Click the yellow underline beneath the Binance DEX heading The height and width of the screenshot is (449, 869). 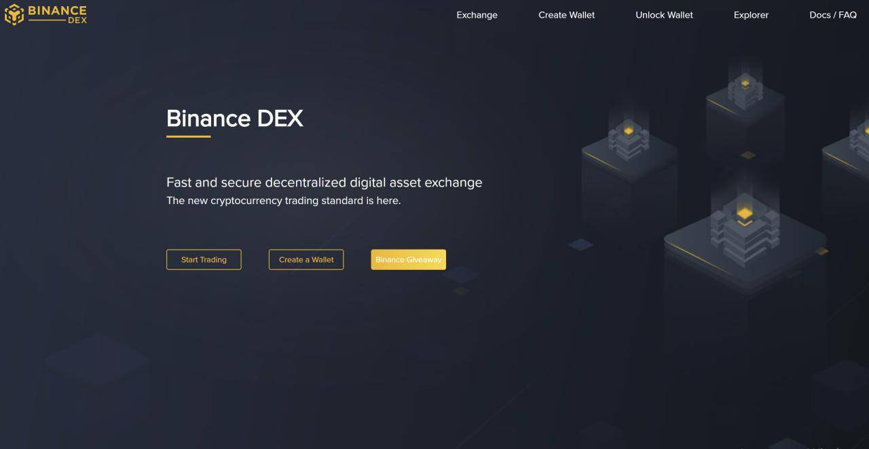click(188, 136)
